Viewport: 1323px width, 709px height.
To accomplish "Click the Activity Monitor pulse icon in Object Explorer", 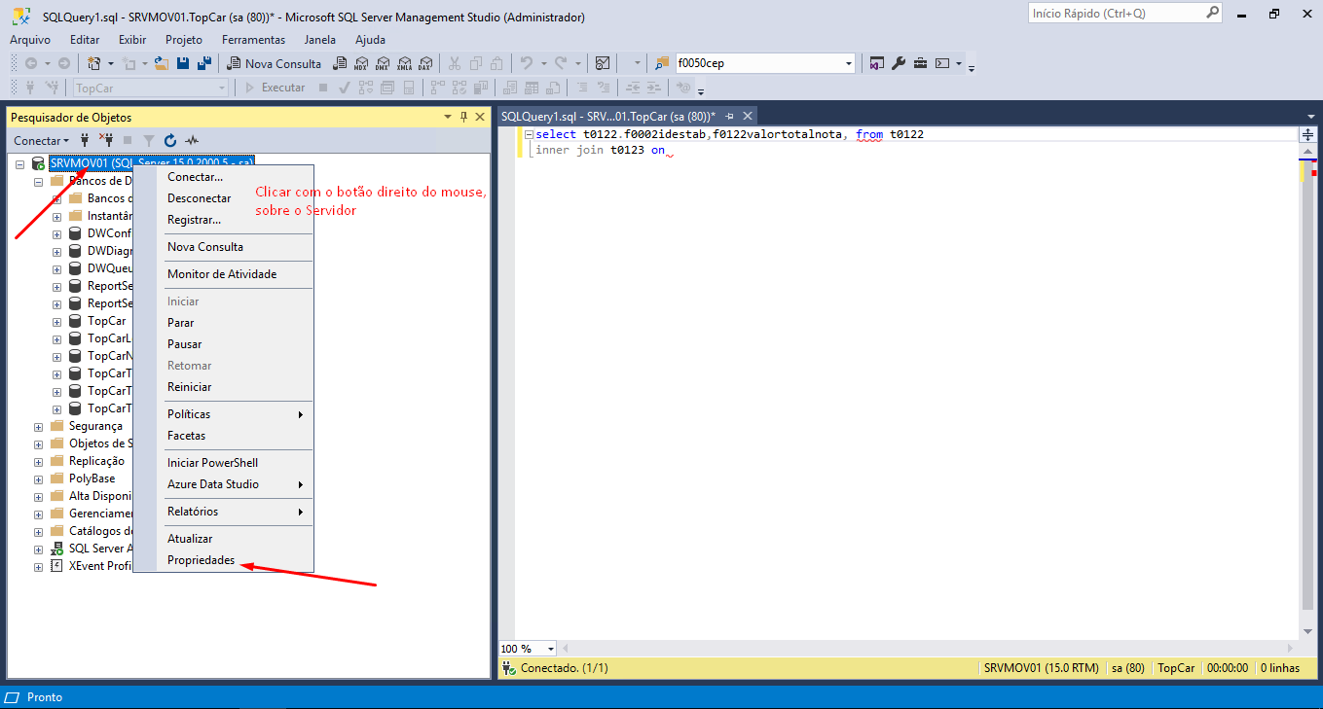I will [192, 140].
